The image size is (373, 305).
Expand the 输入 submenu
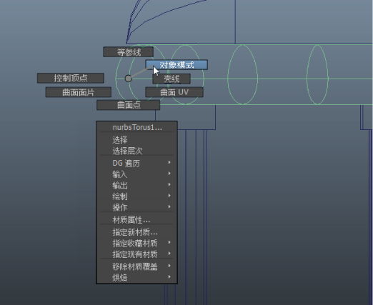[x=136, y=174]
